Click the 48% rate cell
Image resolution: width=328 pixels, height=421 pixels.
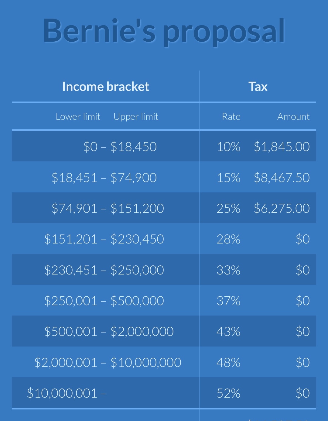click(228, 363)
